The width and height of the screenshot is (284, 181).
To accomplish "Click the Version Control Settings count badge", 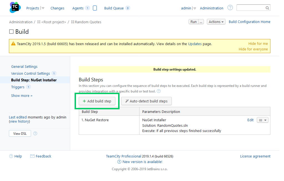I will pos(54,73).
